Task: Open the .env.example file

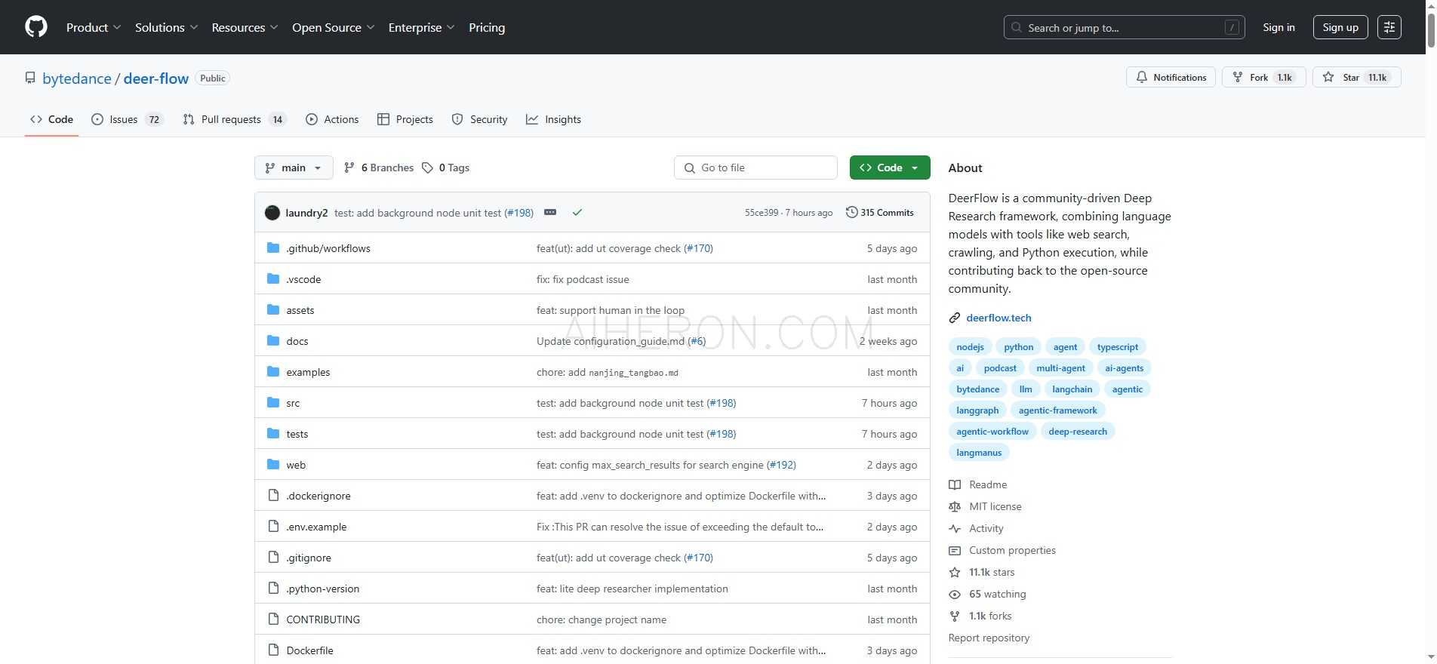Action: click(x=316, y=527)
